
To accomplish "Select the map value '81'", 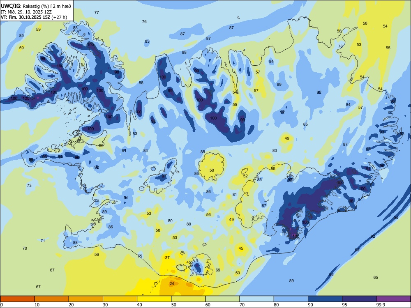I will coord(235,194).
